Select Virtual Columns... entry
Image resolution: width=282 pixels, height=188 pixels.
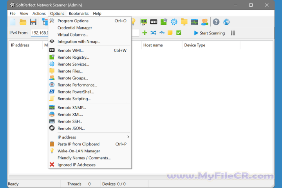pos(90,34)
